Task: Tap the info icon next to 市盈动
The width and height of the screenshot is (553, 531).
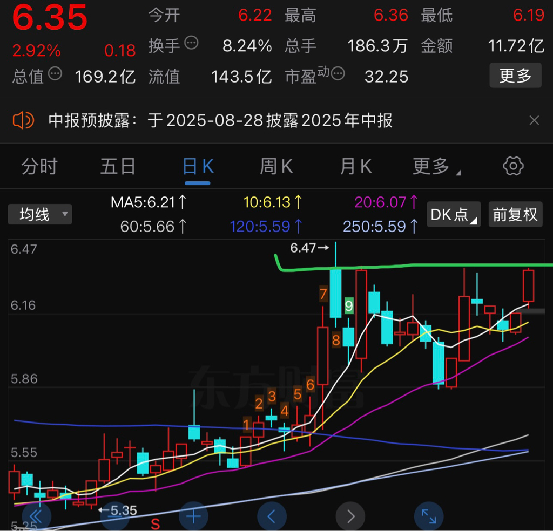Action: pos(338,73)
